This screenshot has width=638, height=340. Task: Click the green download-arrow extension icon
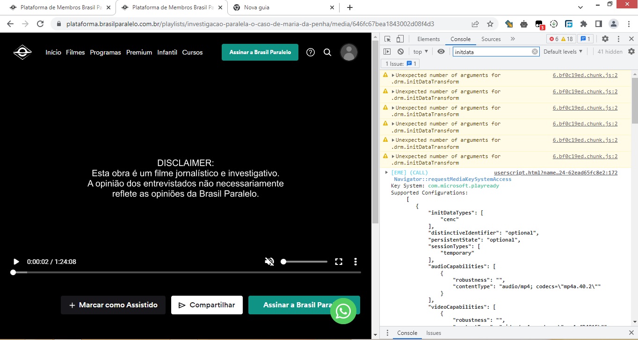click(554, 24)
